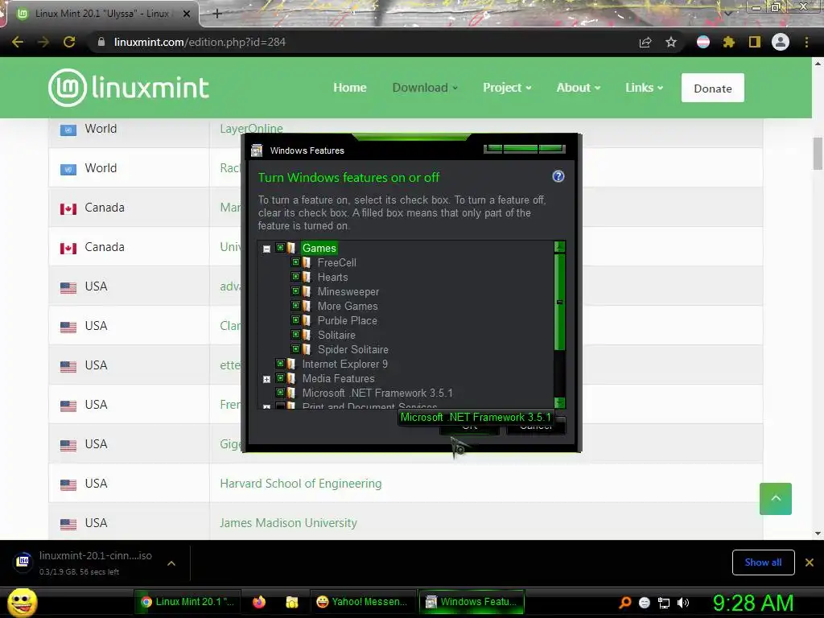
Task: Open a new browser tab
Action: 217,14
